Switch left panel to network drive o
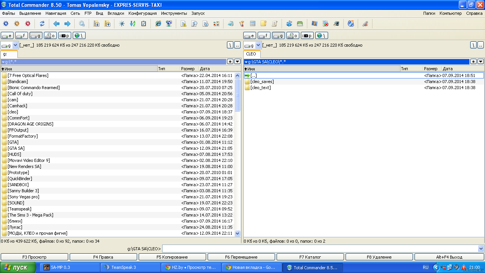Image resolution: width=485 pixels, height=273 pixels. tap(50, 36)
